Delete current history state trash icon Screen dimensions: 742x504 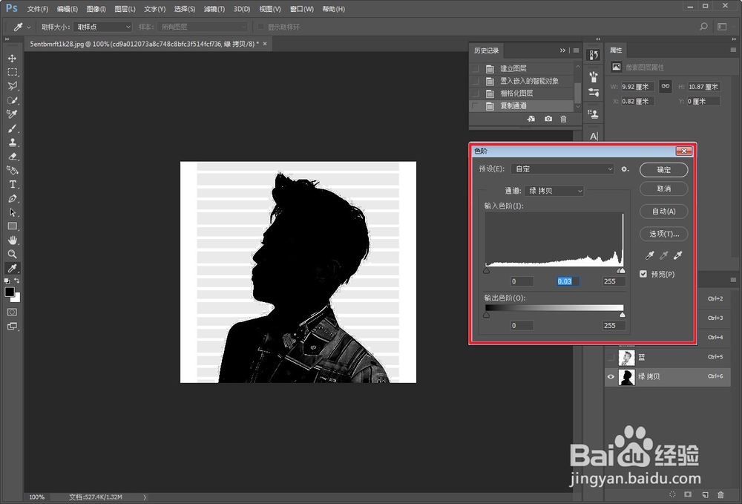563,119
